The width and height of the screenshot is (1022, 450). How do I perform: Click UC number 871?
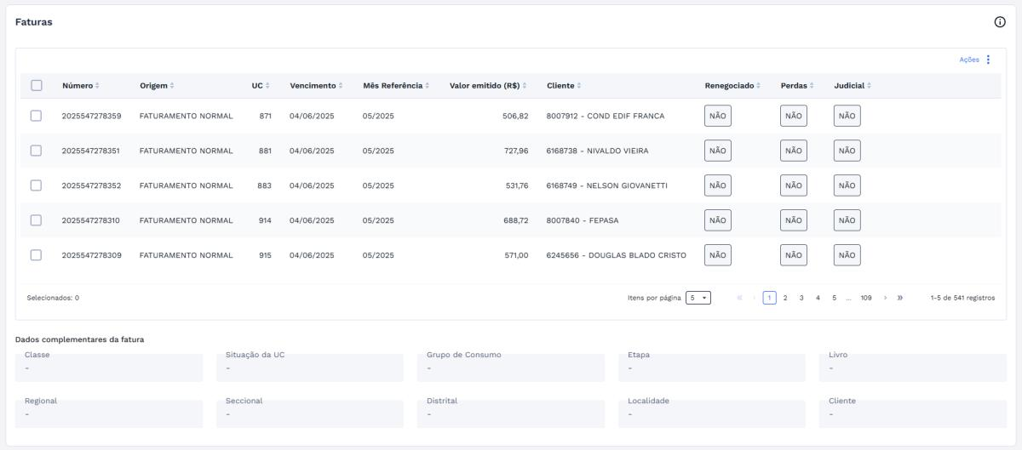(265, 116)
